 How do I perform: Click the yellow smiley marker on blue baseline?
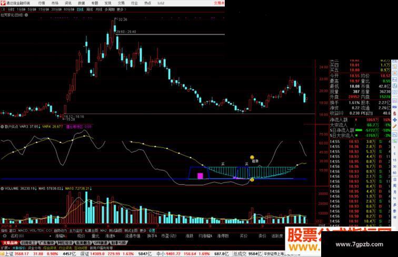[252, 180]
